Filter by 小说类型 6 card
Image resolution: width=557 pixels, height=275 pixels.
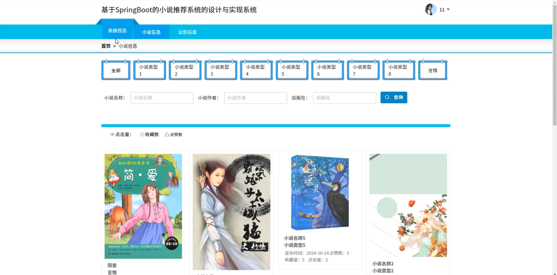point(327,70)
